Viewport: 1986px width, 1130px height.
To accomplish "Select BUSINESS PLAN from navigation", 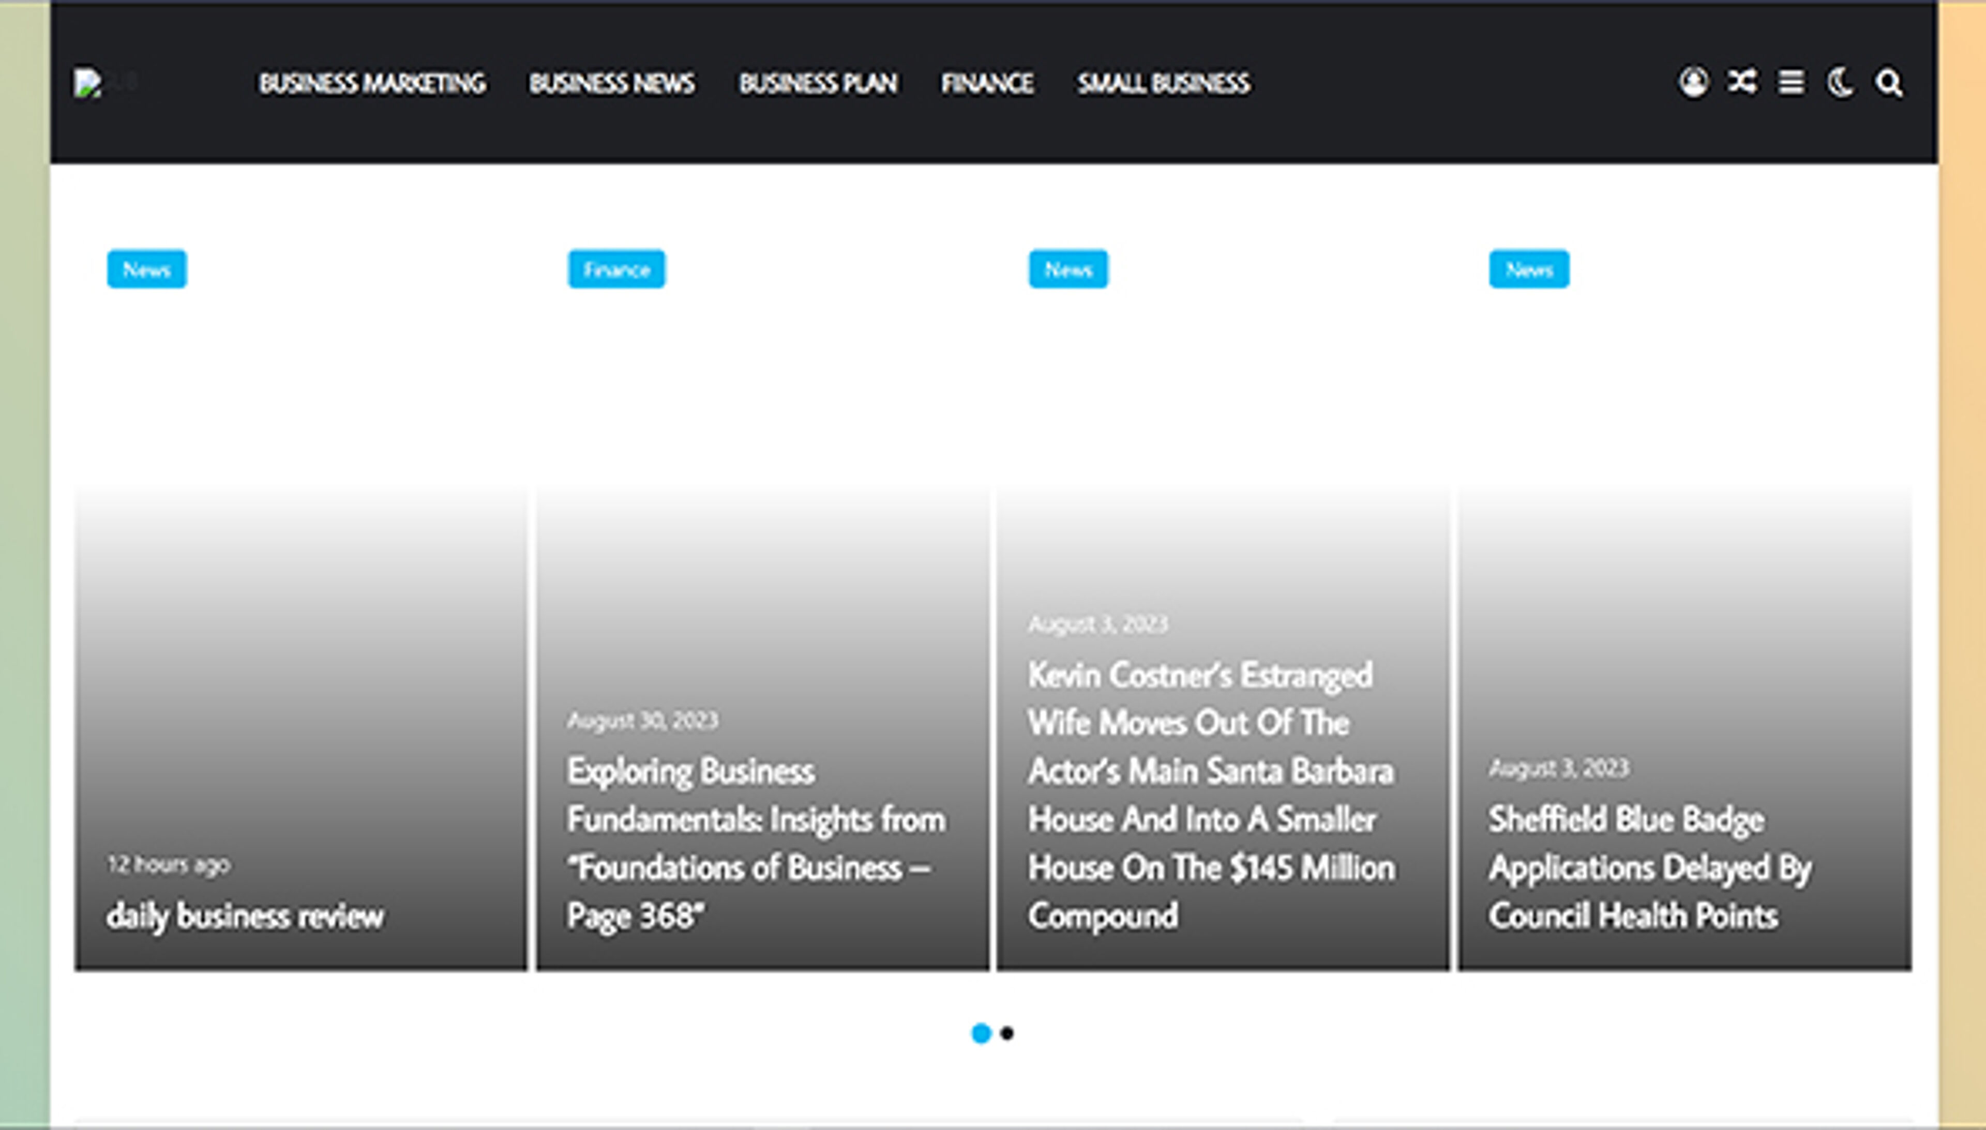I will pos(818,83).
